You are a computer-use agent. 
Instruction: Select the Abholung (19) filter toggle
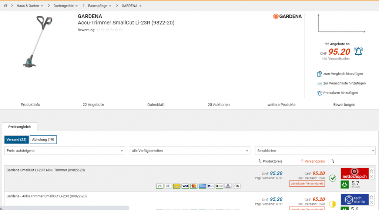point(43,139)
